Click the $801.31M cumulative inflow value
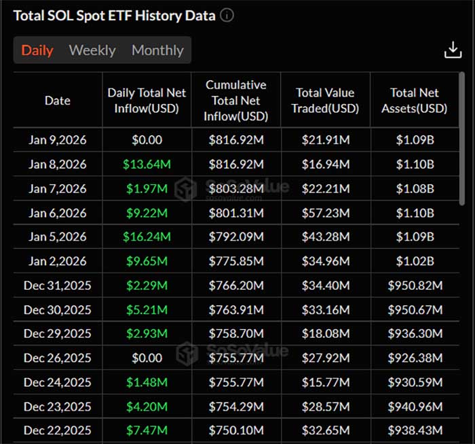The image size is (475, 444). point(236,213)
